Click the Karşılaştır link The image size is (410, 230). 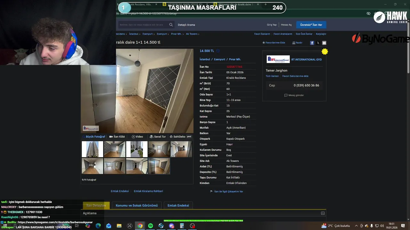tap(321, 34)
